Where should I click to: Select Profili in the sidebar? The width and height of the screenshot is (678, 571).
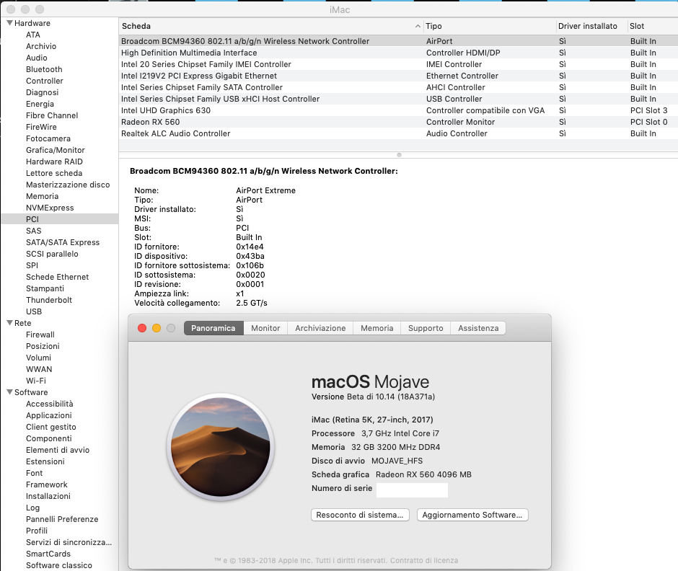(x=37, y=531)
